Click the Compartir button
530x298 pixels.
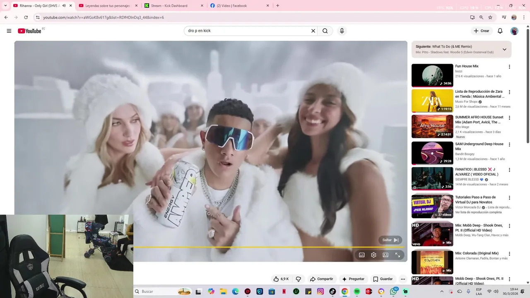point(322,279)
